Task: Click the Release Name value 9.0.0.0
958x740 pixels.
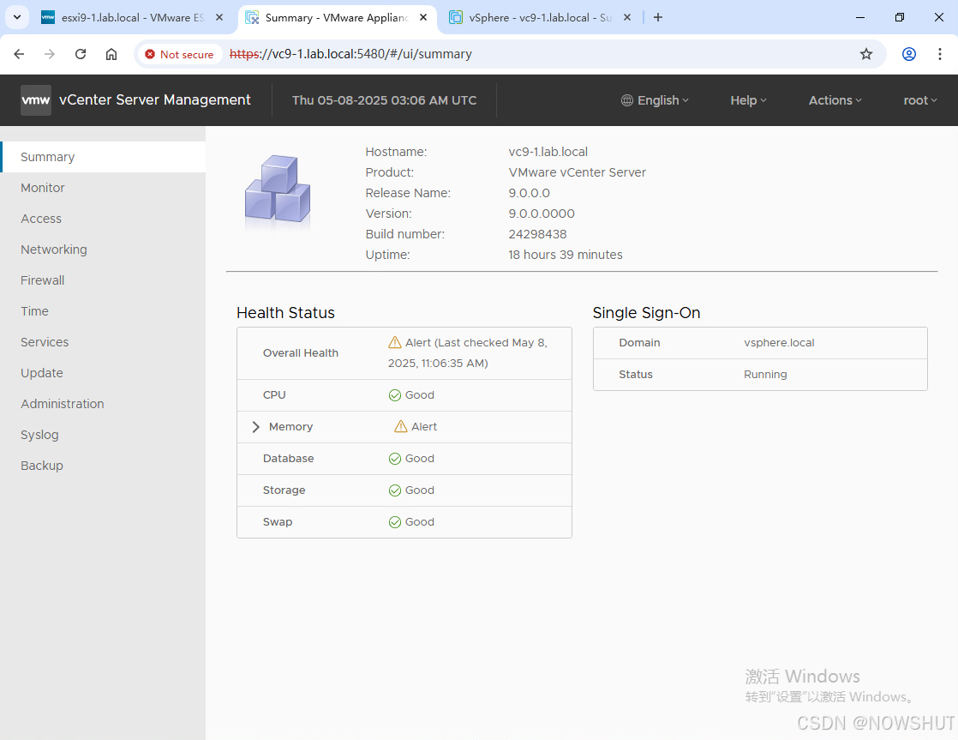Action: pyautogui.click(x=529, y=193)
